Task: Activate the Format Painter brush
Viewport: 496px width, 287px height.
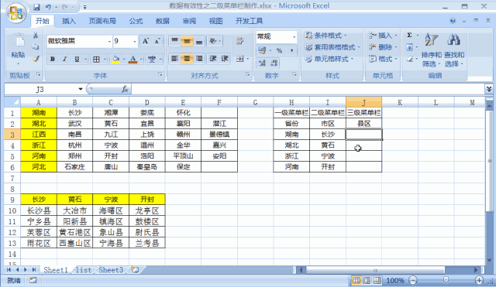Action: point(36,59)
